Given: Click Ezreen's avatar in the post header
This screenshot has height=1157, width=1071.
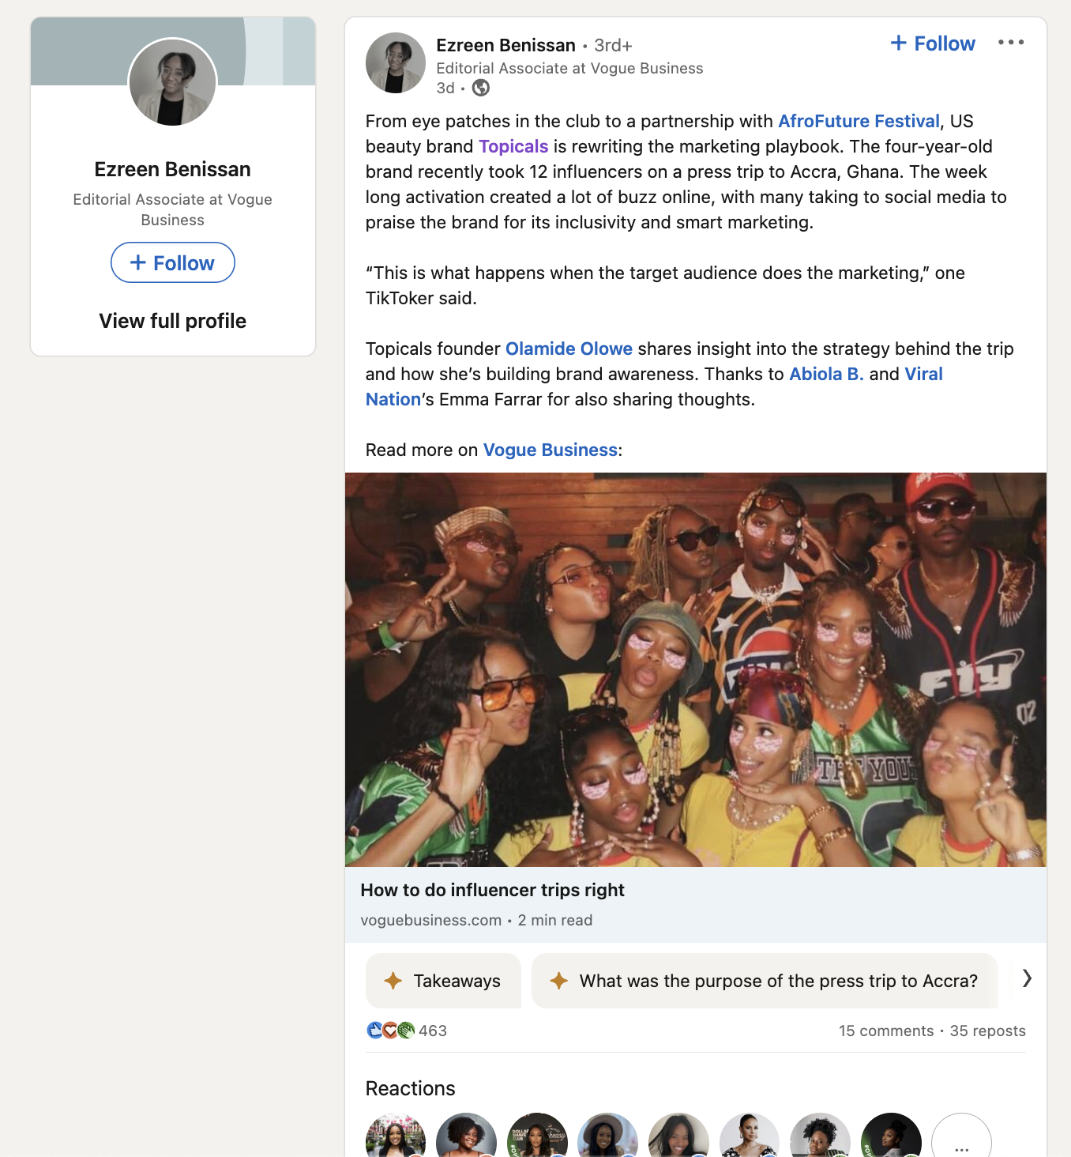Looking at the screenshot, I should click(x=396, y=62).
